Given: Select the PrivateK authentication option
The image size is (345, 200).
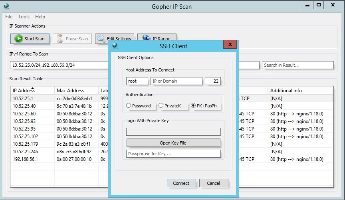Looking at the screenshot, I should [x=170, y=106].
